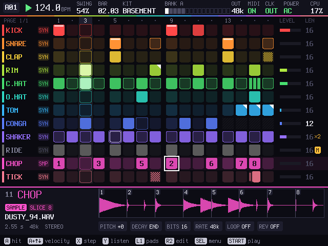Change the DECAY END parameter
The height and width of the screenshot is (246, 328).
coord(146,227)
